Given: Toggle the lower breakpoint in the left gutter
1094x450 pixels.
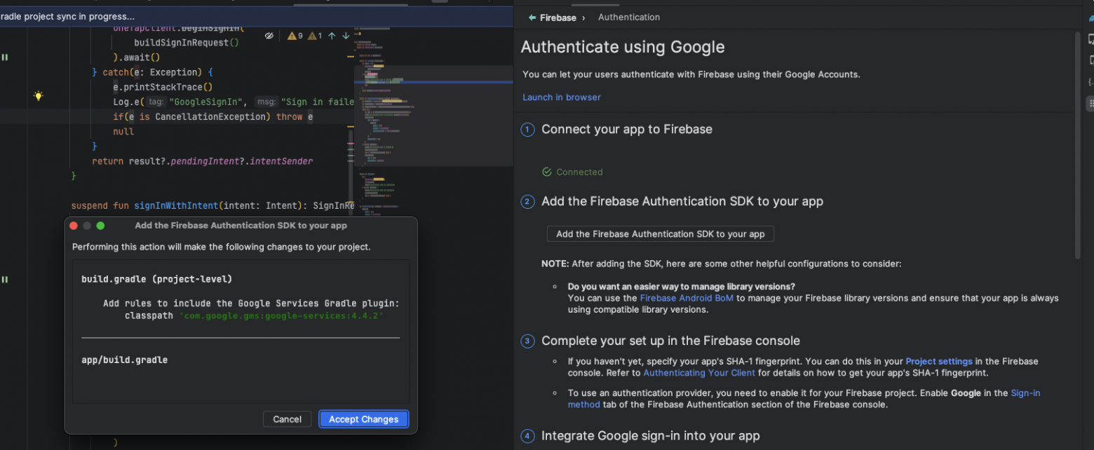Looking at the screenshot, I should click(x=5, y=279).
